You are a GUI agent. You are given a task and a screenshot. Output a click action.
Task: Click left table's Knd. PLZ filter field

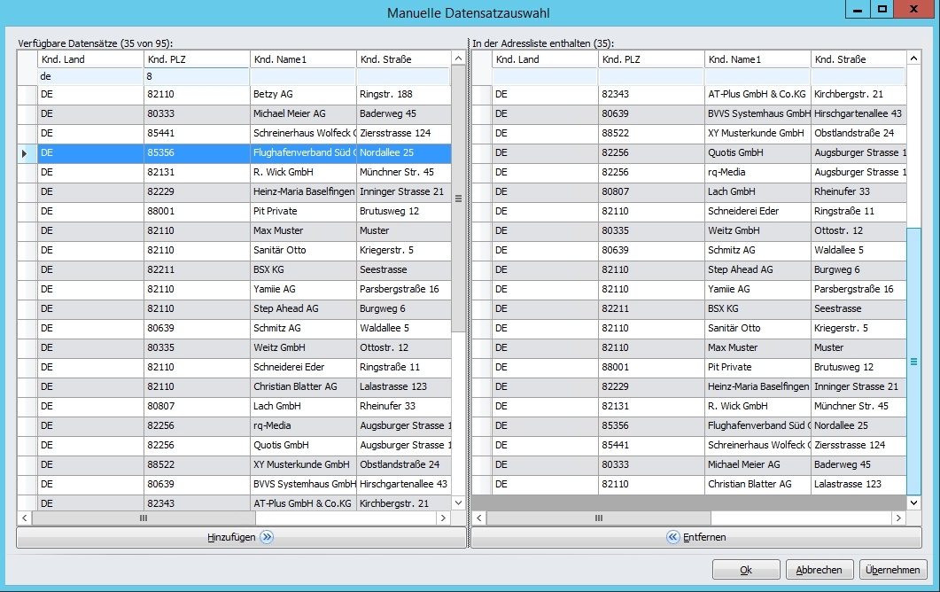(x=197, y=76)
